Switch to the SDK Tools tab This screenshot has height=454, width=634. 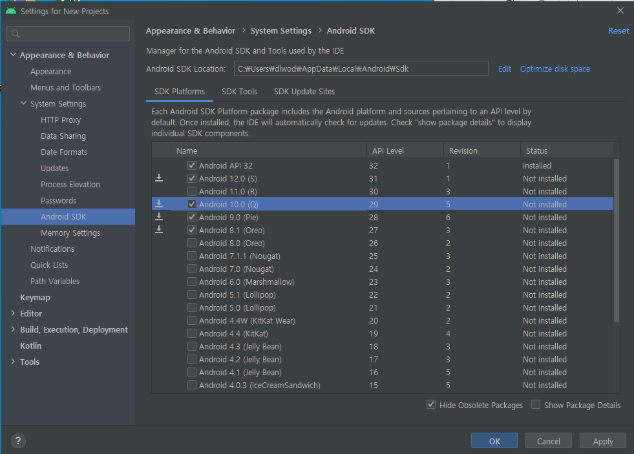click(x=239, y=92)
